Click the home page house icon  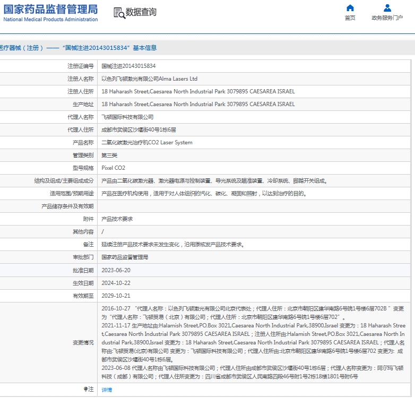click(350, 8)
